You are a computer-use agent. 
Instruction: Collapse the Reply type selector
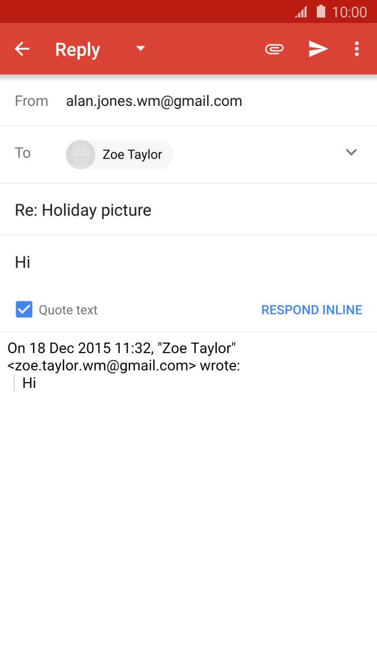pos(139,49)
